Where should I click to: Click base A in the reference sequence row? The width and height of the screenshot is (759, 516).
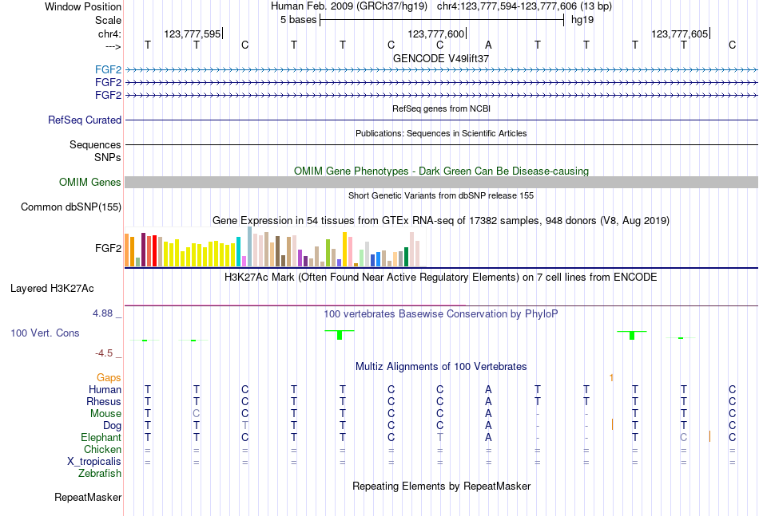pyautogui.click(x=488, y=45)
